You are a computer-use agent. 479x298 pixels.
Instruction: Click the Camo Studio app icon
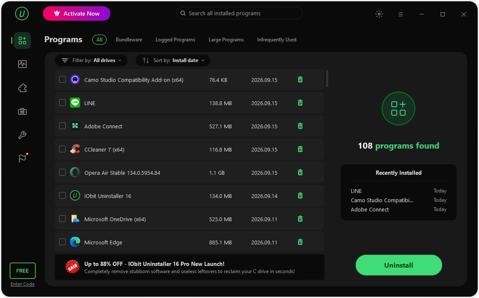pyautogui.click(x=75, y=79)
